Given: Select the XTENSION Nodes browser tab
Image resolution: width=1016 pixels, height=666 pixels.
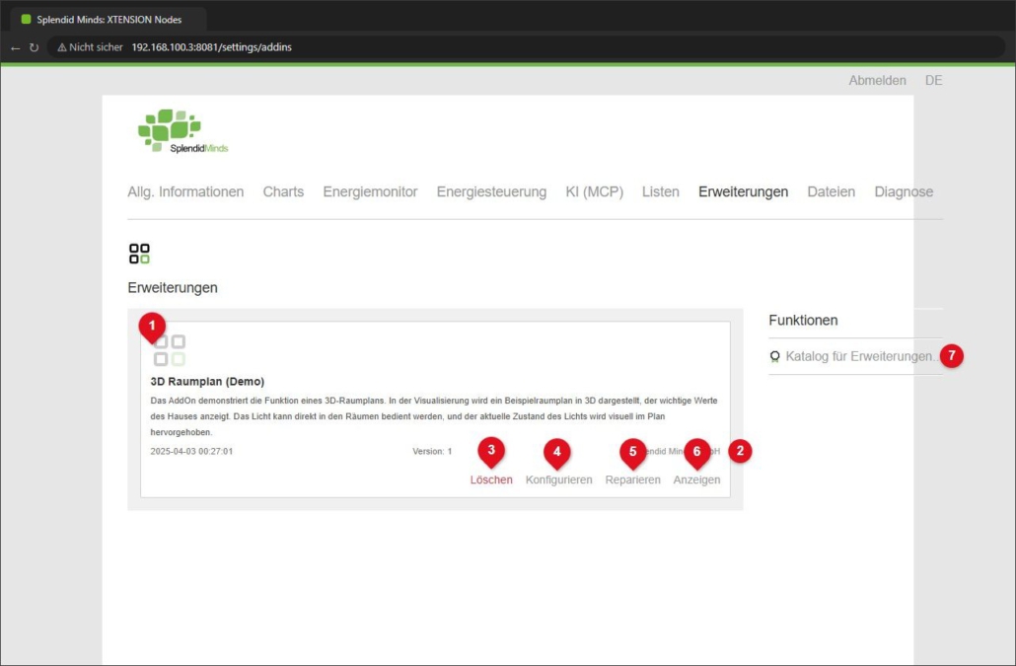Looking at the screenshot, I should tap(109, 20).
